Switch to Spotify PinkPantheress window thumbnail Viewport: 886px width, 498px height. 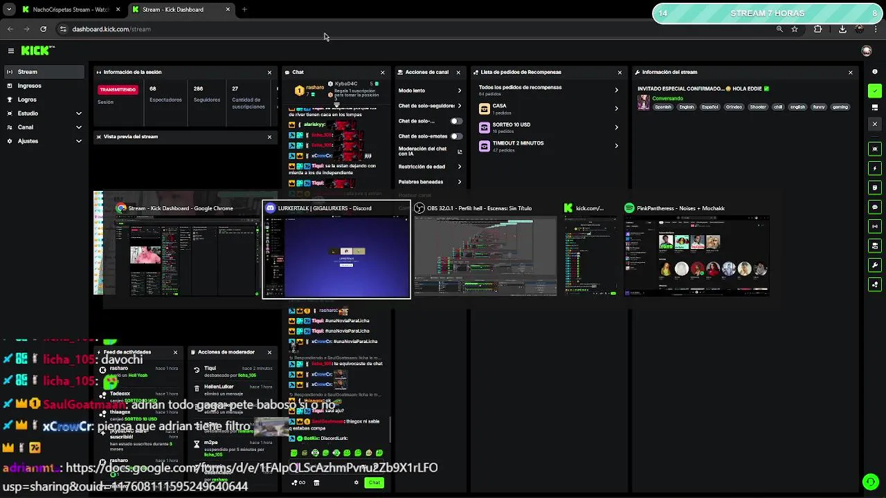[x=696, y=250]
